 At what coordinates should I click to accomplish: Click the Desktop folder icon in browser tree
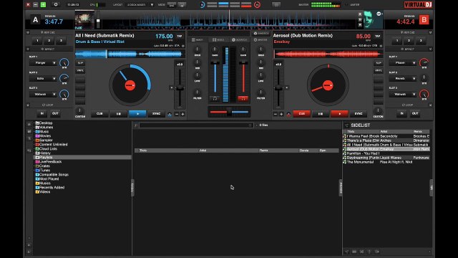coord(37,123)
